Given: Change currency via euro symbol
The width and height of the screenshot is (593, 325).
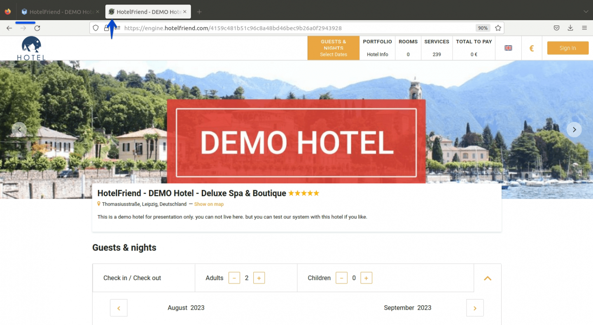Looking at the screenshot, I should pos(532,48).
